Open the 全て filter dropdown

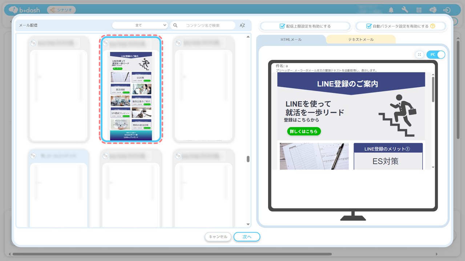click(x=140, y=25)
